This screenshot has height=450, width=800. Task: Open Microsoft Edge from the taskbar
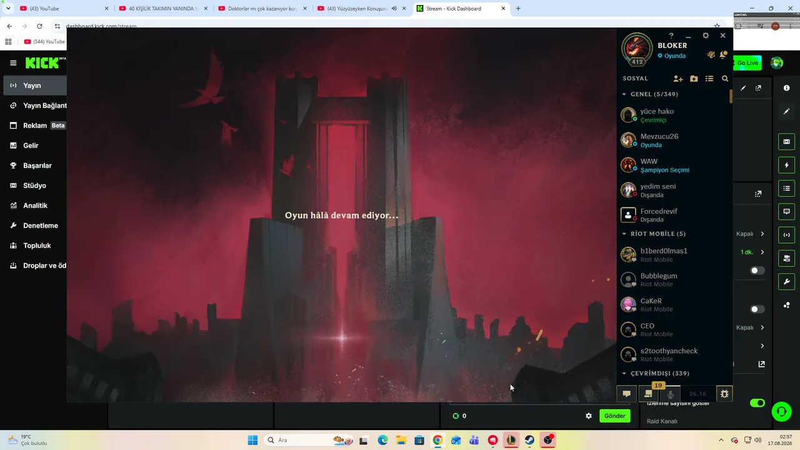pyautogui.click(x=382, y=440)
